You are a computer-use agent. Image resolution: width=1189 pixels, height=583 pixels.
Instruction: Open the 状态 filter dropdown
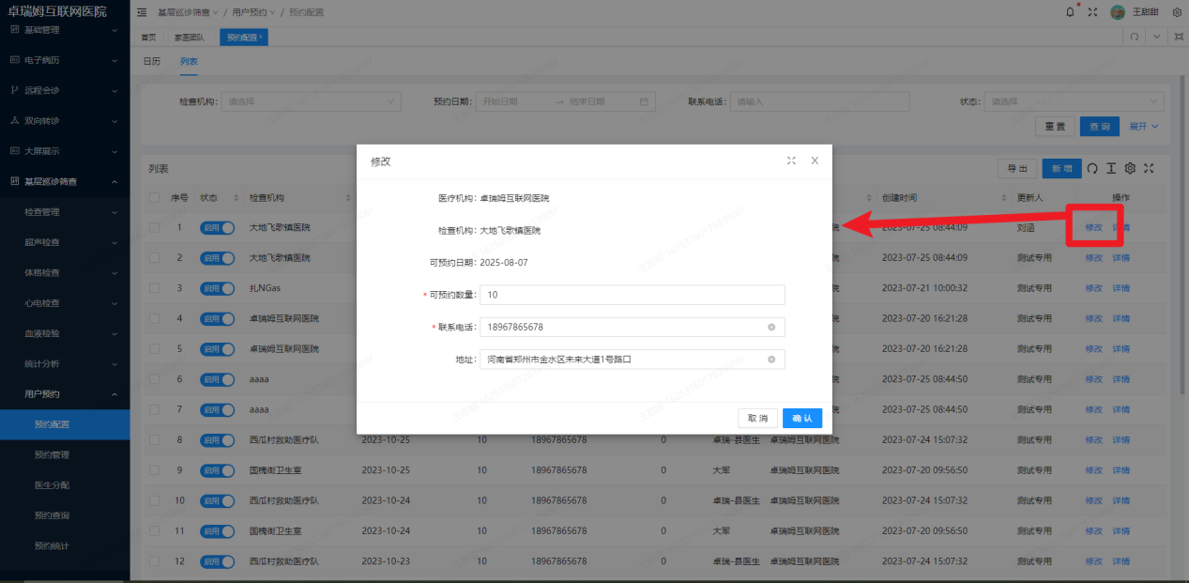(x=1075, y=101)
